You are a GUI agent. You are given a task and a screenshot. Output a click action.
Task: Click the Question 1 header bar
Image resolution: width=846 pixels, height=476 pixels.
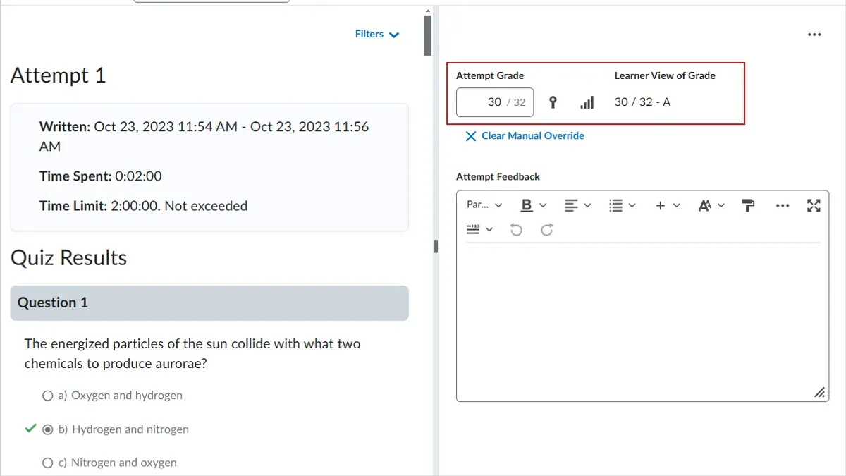[209, 303]
